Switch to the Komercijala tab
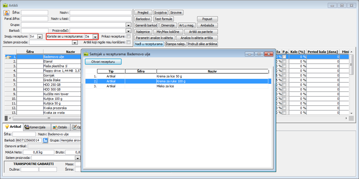359x179 pixels. (x=37, y=127)
